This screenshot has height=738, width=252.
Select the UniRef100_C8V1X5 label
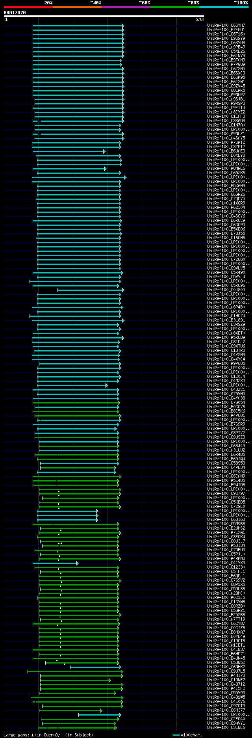[x=226, y=585]
